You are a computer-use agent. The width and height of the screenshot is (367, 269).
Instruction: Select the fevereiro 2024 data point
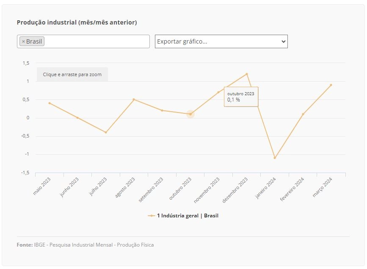pos(303,114)
